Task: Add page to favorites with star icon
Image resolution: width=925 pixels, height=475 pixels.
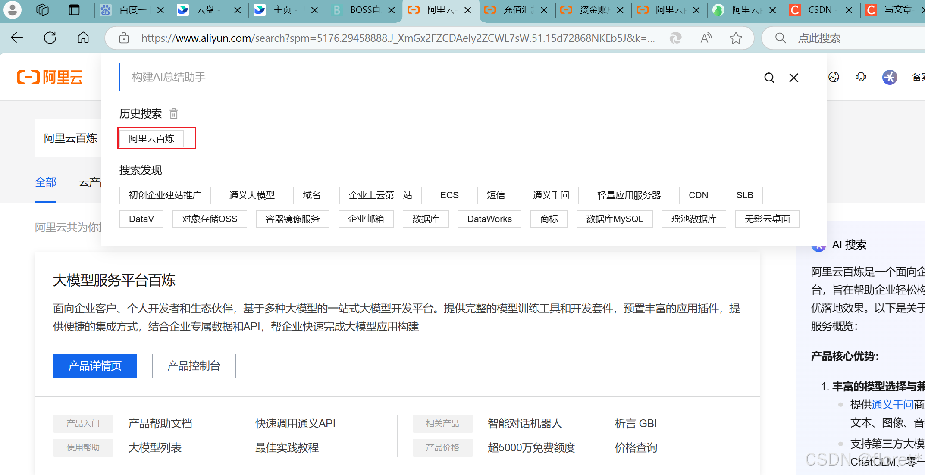Action: point(736,38)
